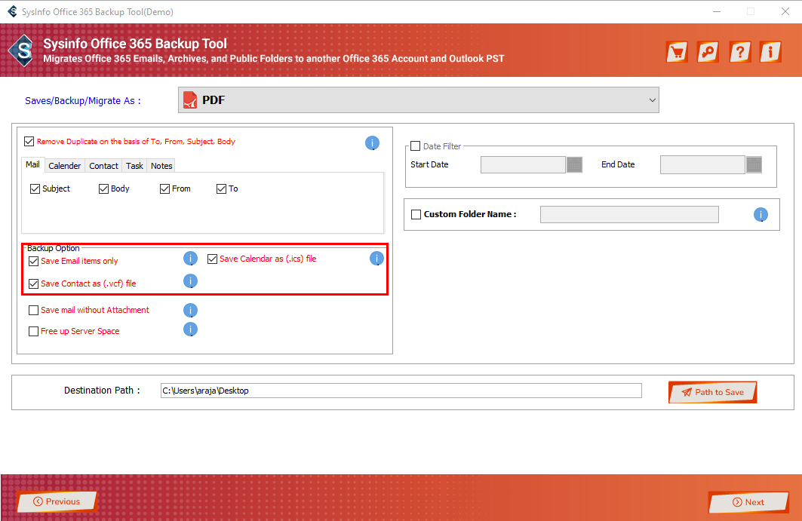802x521 pixels.
Task: Switch to the Notes tab
Action: [x=161, y=166]
